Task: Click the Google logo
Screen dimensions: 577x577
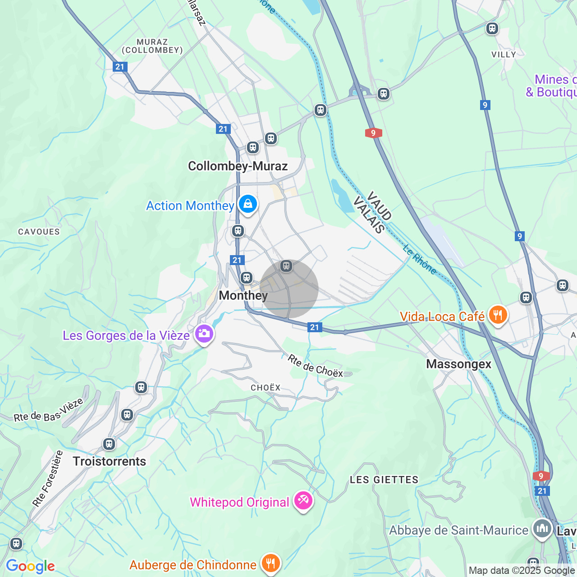Action: (30, 566)
